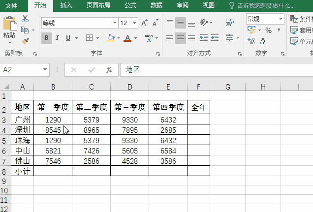Decrease decimal places
The height and width of the screenshot is (212, 313).
click(262, 41)
